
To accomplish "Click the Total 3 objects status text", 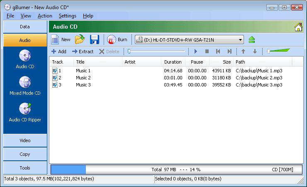I will [x=49, y=179].
